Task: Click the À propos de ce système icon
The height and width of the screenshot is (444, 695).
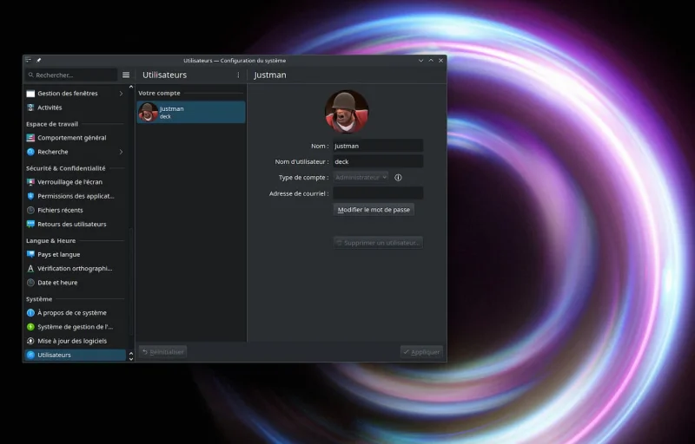Action: pyautogui.click(x=30, y=313)
